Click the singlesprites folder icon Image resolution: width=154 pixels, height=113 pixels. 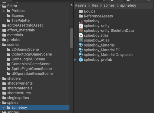[x=4, y=98]
